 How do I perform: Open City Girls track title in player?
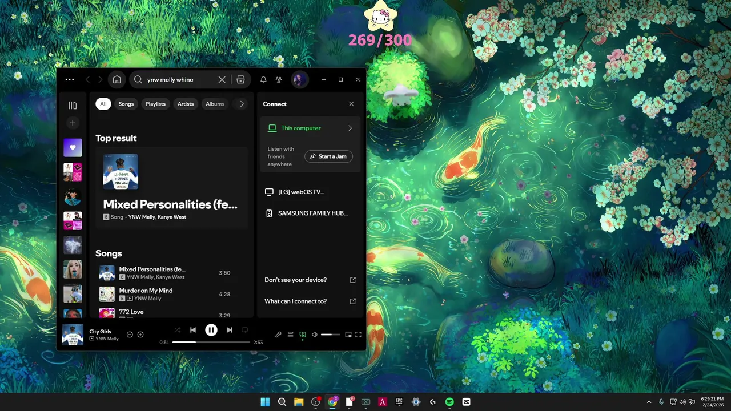(101, 331)
